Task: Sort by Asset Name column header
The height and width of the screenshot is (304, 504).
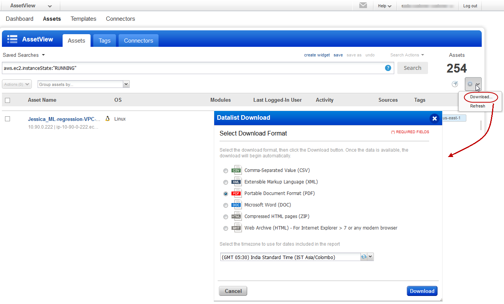Action: click(x=42, y=100)
